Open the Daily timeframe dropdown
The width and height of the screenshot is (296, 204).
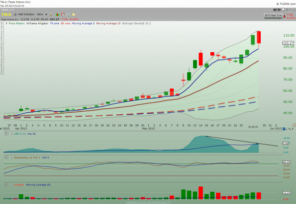pos(42,14)
